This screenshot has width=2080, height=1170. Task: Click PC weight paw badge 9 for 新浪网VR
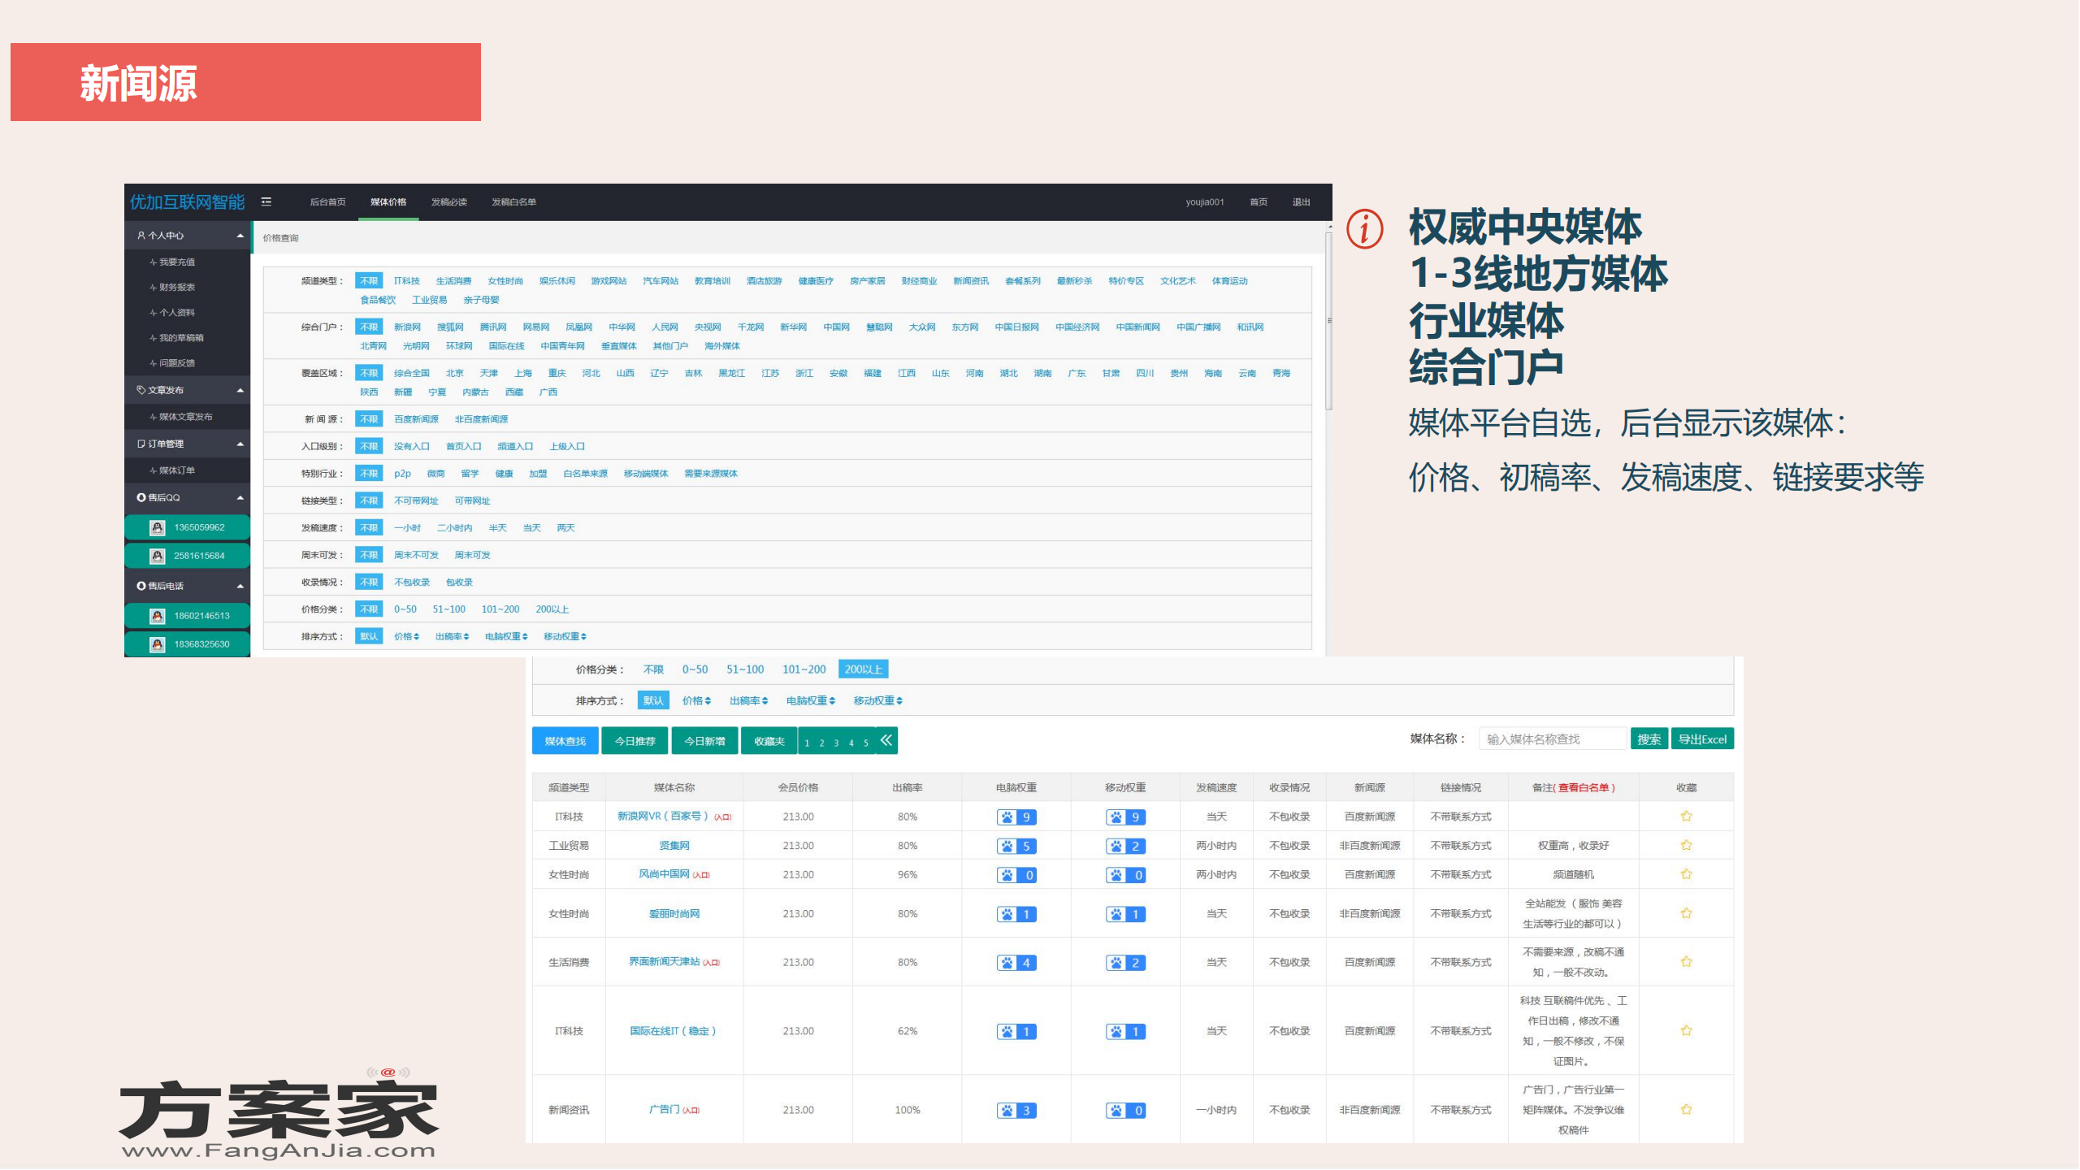click(1016, 817)
